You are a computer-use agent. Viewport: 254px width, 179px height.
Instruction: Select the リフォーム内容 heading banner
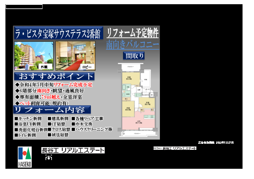[x=52, y=110]
